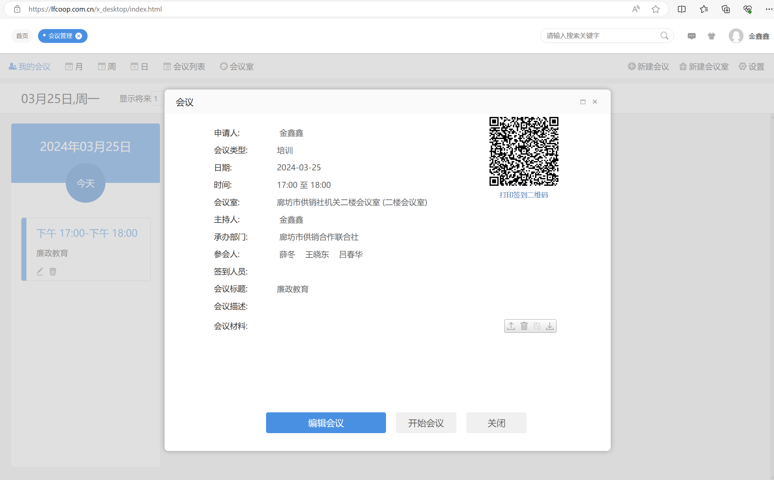
Task: Open the 会议室 meeting rooms tab
Action: (237, 67)
